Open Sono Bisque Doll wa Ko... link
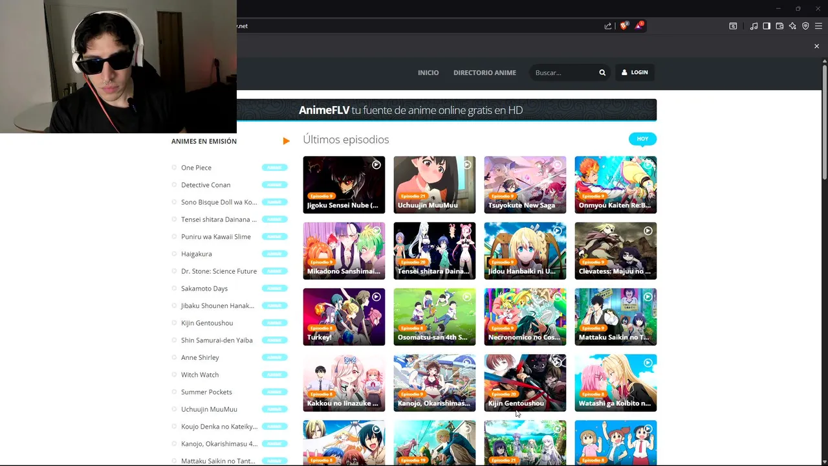 point(219,202)
